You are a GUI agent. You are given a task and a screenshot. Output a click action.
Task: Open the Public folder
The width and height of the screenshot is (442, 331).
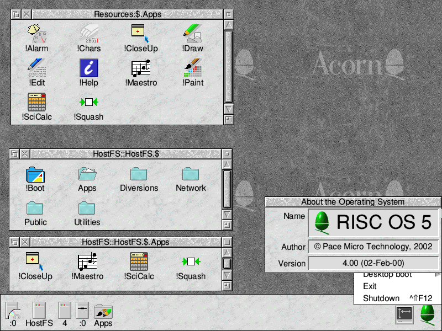tap(35, 213)
